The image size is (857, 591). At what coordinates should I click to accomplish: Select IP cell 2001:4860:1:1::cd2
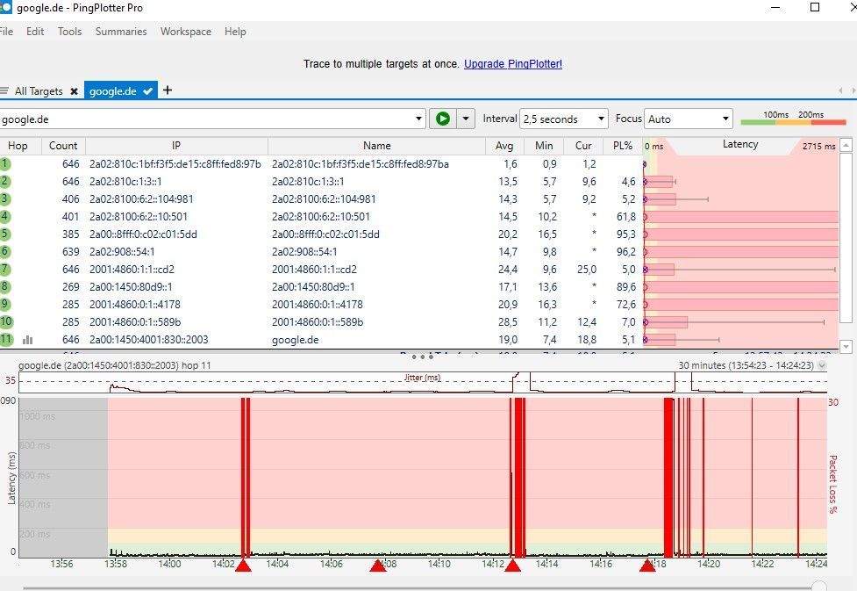pyautogui.click(x=132, y=270)
